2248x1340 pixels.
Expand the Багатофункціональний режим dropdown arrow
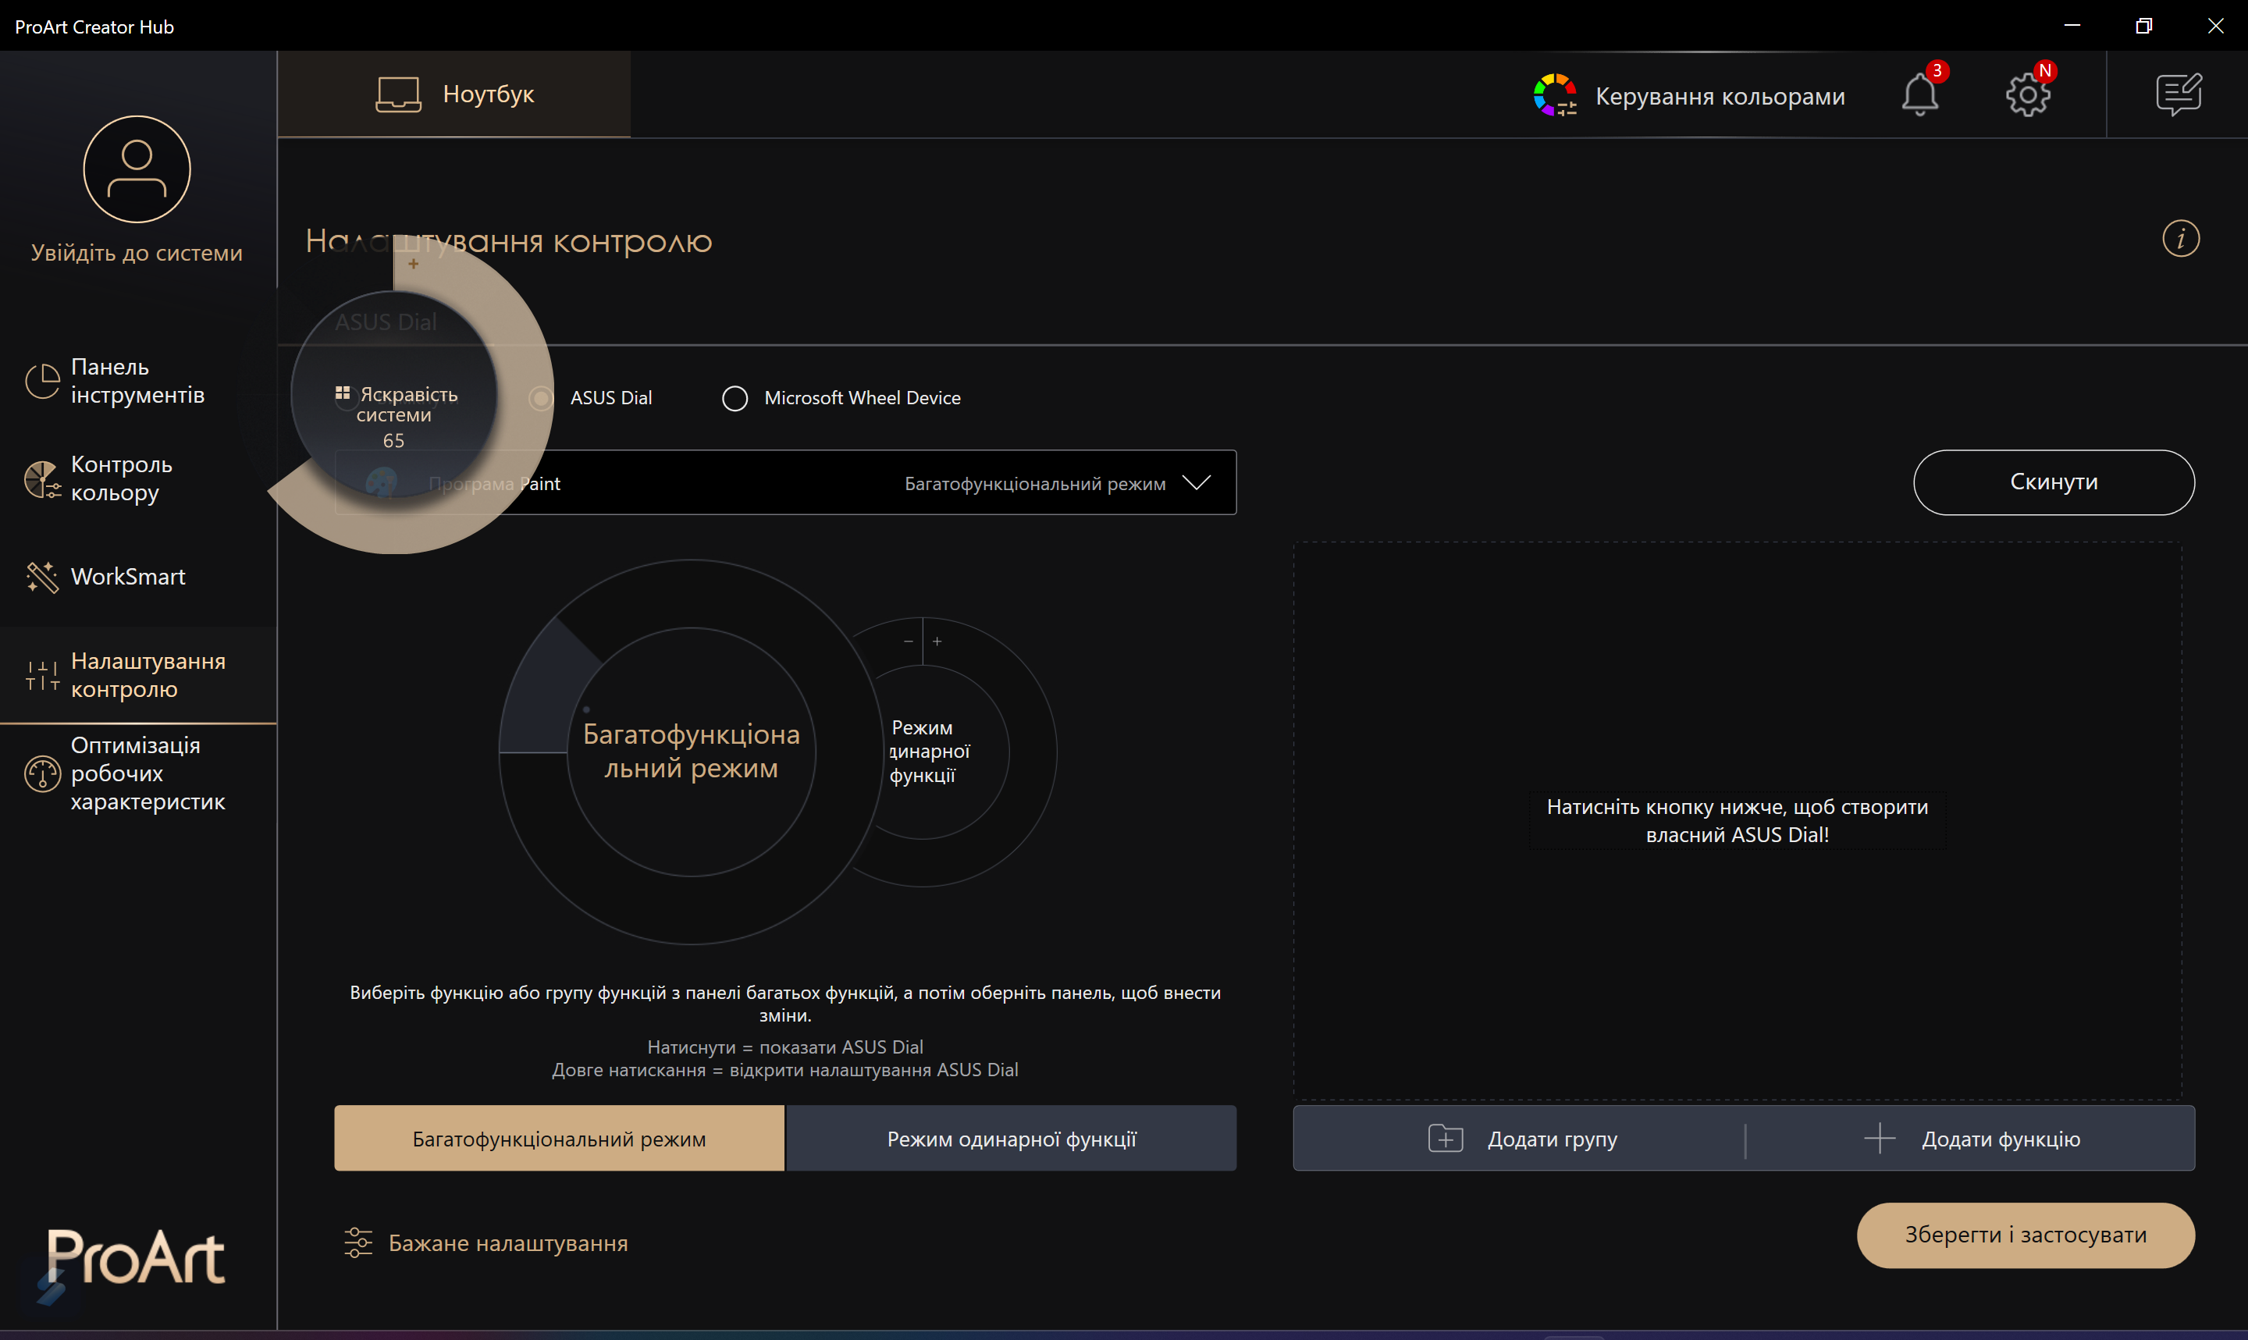pos(1197,483)
